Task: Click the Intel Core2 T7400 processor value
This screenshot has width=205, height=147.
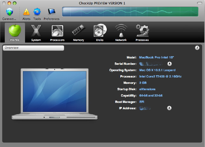Action: (x=160, y=77)
